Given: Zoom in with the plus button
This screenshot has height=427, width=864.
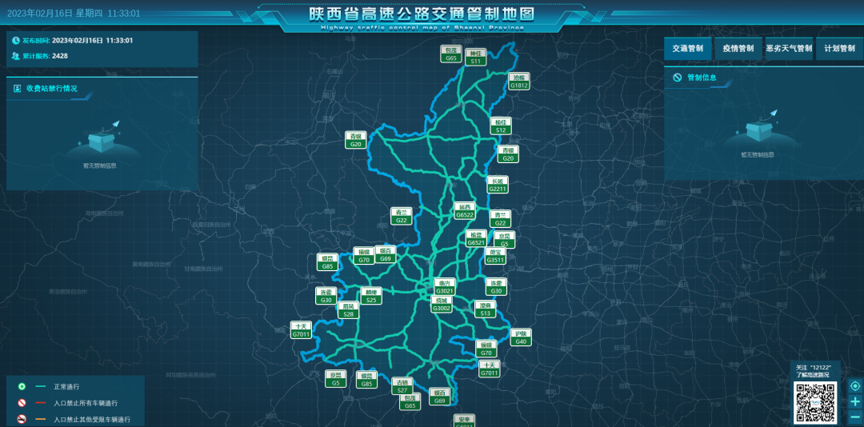Looking at the screenshot, I should coord(855,401).
